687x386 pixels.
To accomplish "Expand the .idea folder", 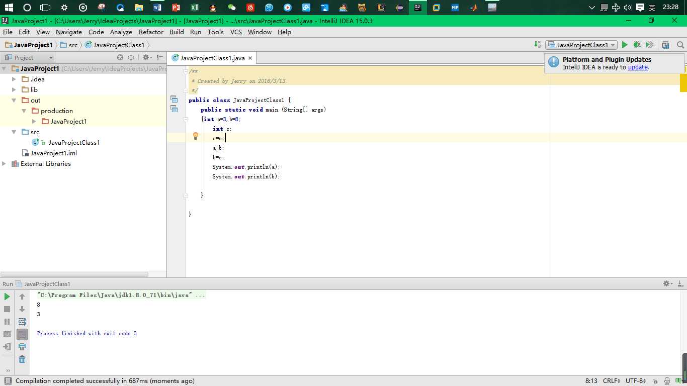I will pos(14,79).
